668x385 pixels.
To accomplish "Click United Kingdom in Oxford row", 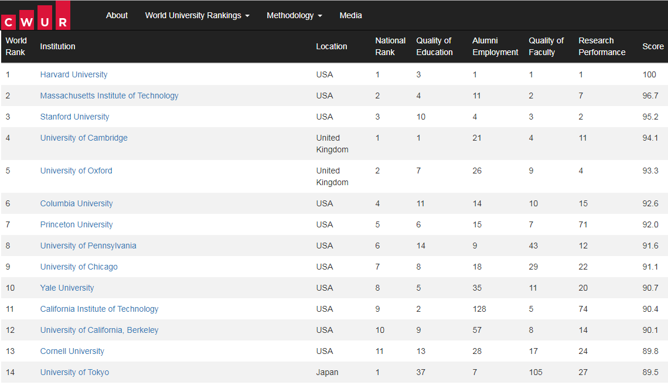I will click(x=332, y=176).
